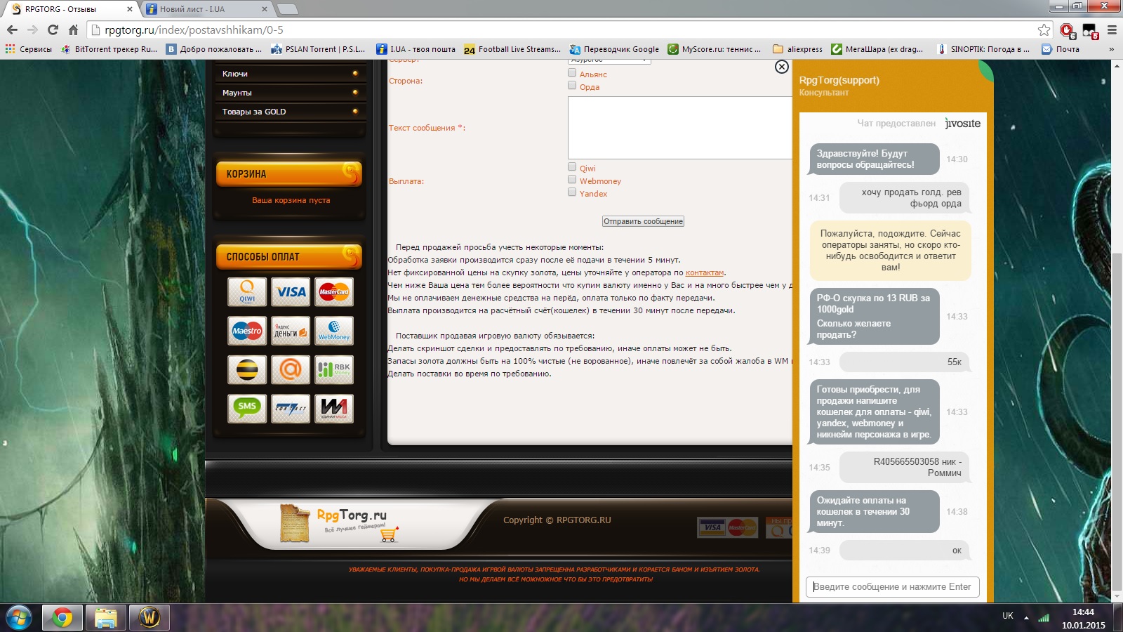Viewport: 1123px width, 632px height.
Task: Open a new browser tab
Action: pyautogui.click(x=288, y=9)
